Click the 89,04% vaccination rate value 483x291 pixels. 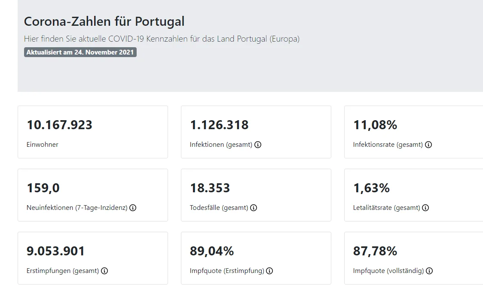click(x=212, y=251)
